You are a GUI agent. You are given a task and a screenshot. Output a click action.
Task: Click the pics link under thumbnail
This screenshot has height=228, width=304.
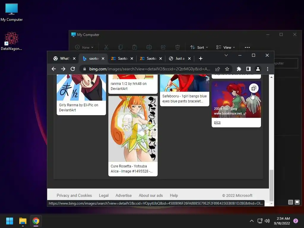[217, 122]
